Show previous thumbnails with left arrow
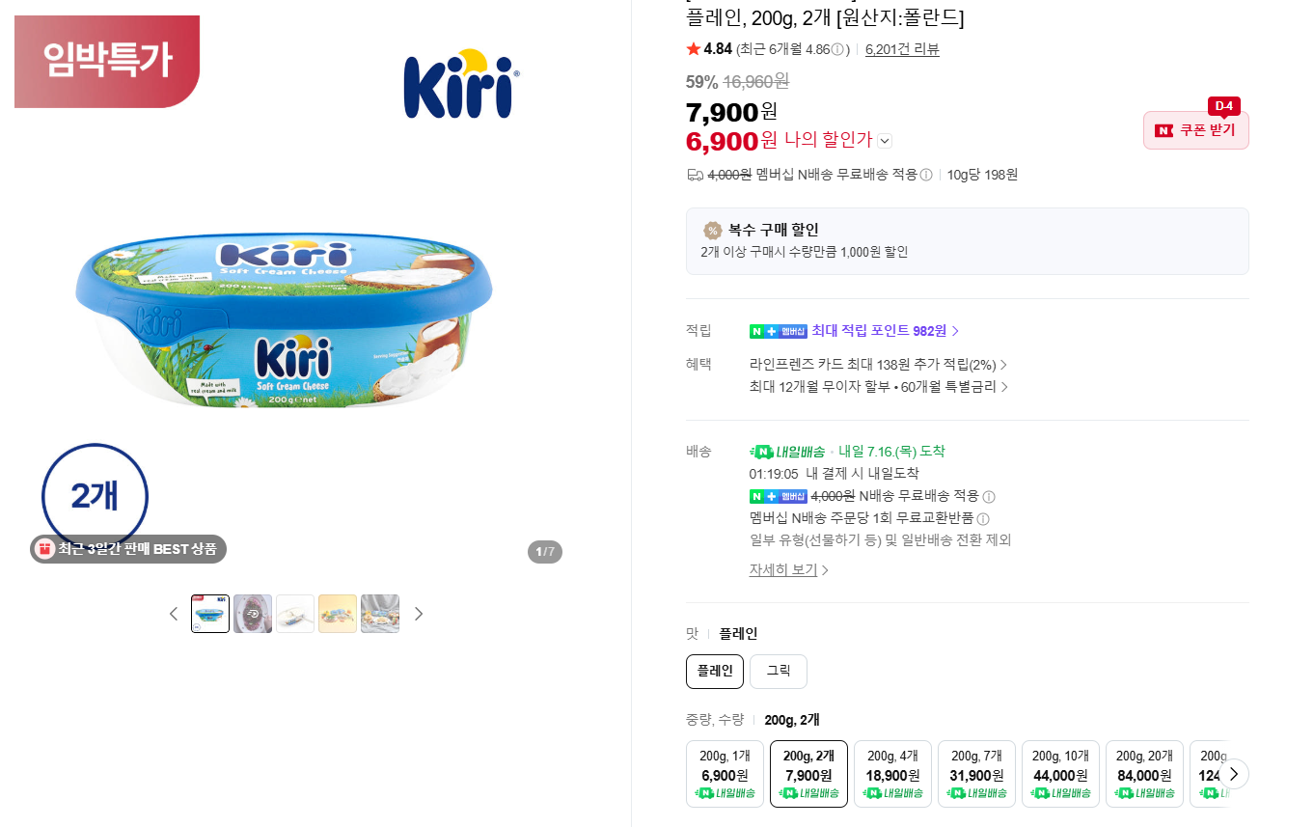Screen dimensions: 1314x827 pyautogui.click(x=174, y=614)
